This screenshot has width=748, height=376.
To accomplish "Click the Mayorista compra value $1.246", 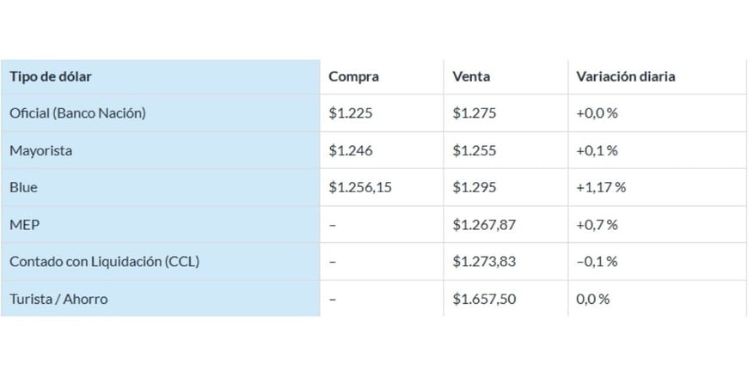I will 350,151.
